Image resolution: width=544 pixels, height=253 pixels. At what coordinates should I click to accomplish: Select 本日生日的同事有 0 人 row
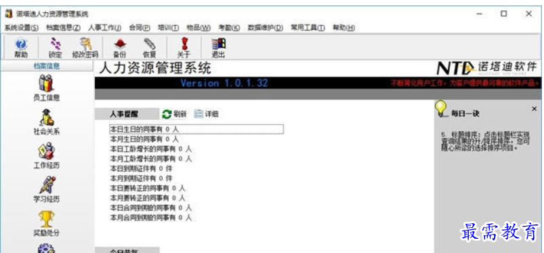coord(196,130)
